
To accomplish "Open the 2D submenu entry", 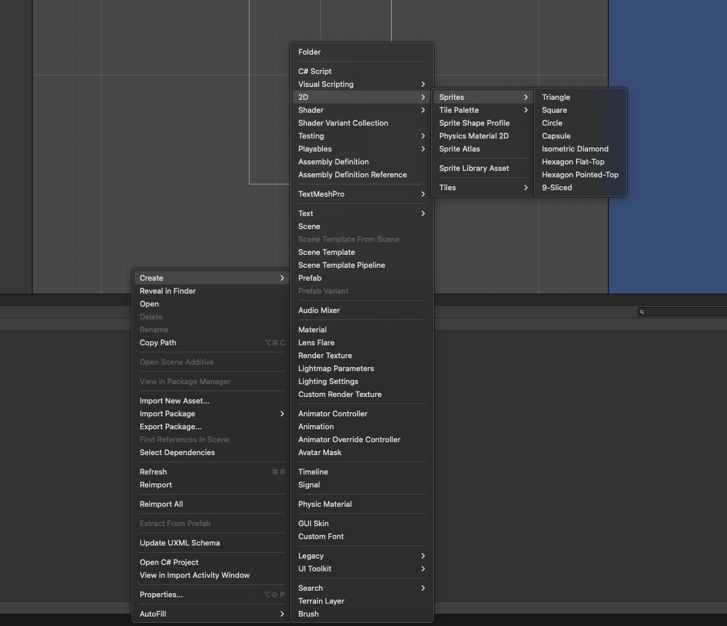I will pyautogui.click(x=362, y=97).
